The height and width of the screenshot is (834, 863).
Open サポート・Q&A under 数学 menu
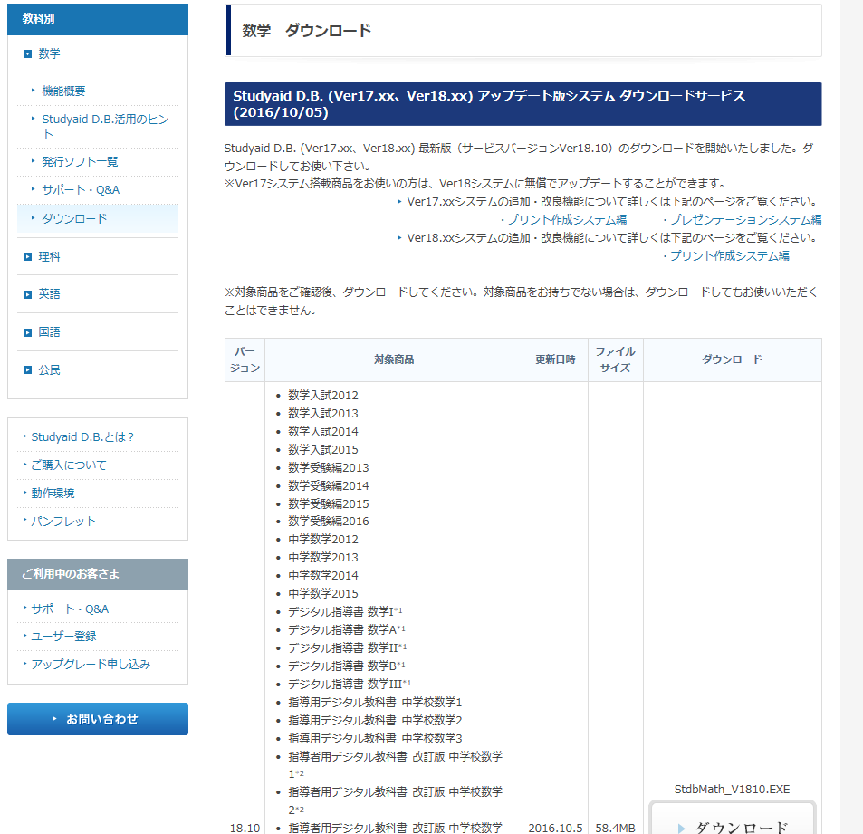coord(81,190)
